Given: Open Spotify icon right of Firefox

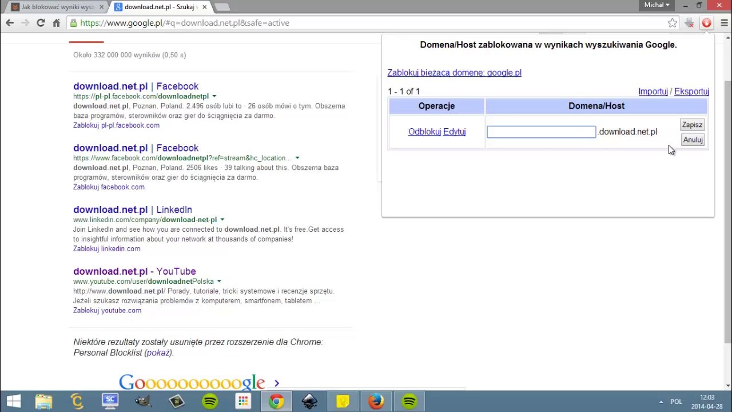Looking at the screenshot, I should pos(409,401).
